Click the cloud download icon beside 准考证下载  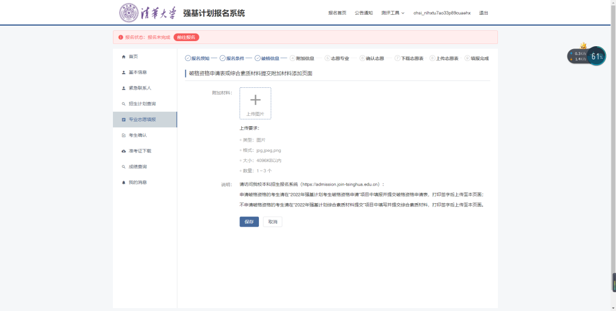pyautogui.click(x=124, y=151)
